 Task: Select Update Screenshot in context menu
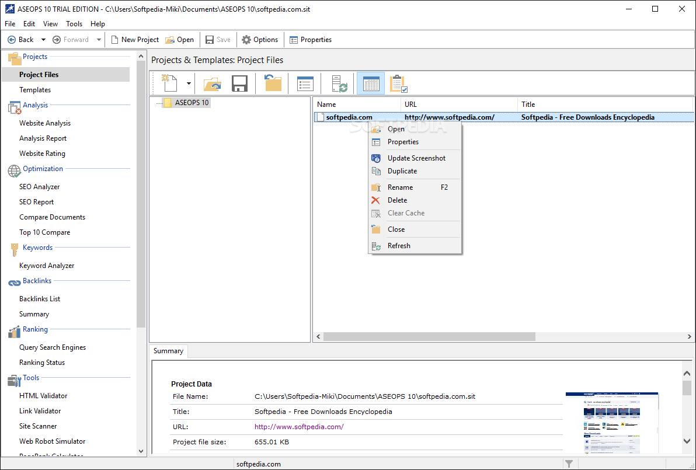tap(415, 158)
